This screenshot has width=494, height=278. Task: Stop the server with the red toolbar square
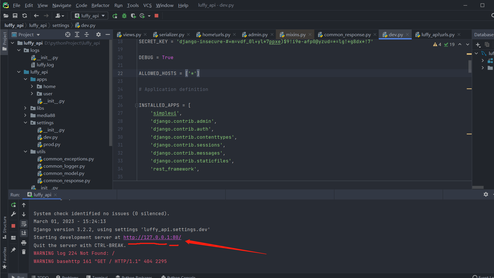156,16
